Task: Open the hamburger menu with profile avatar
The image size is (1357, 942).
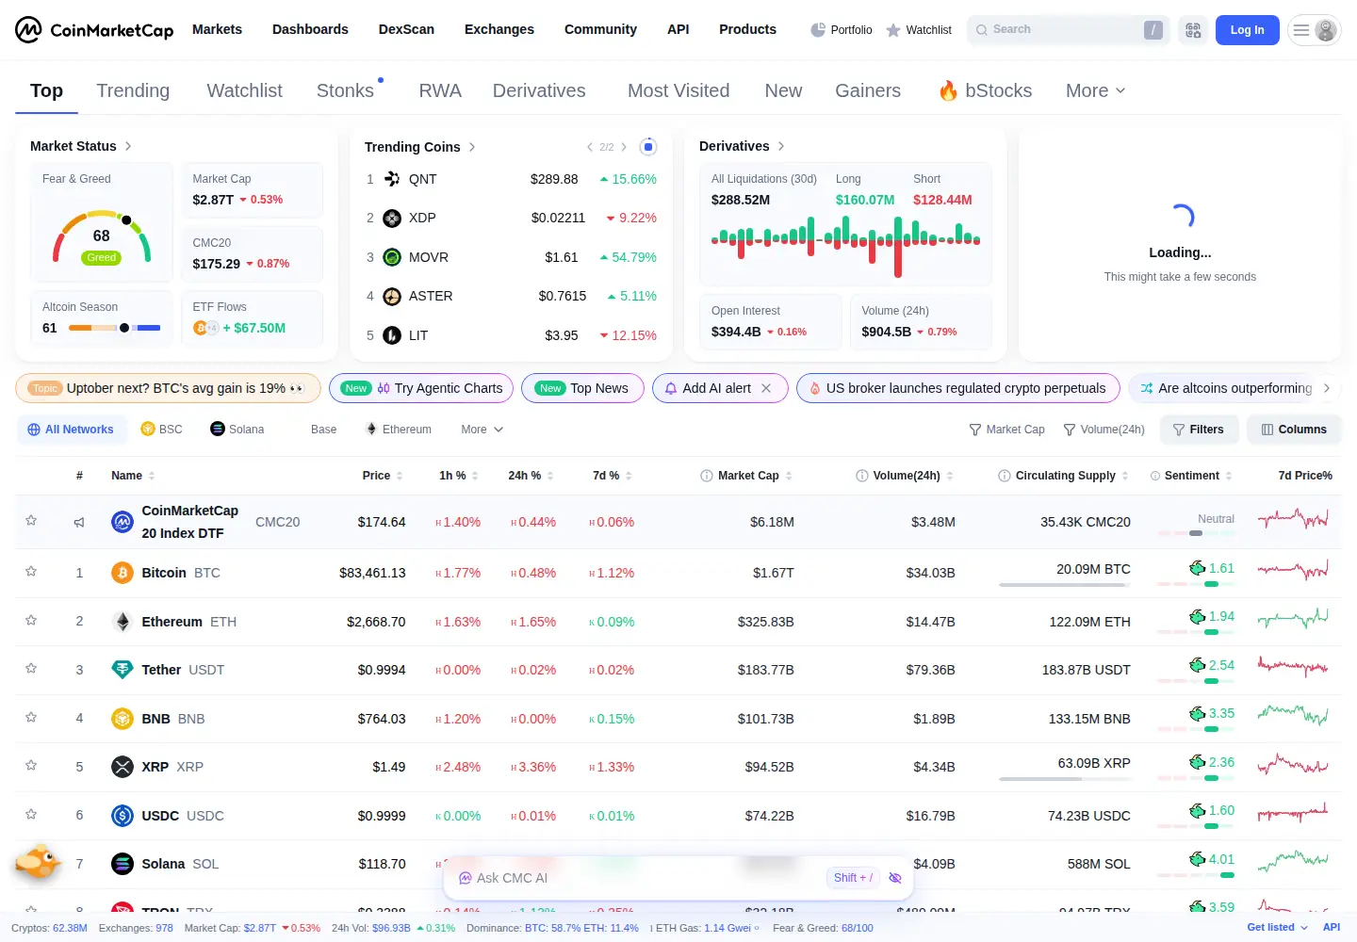Action: point(1315,30)
